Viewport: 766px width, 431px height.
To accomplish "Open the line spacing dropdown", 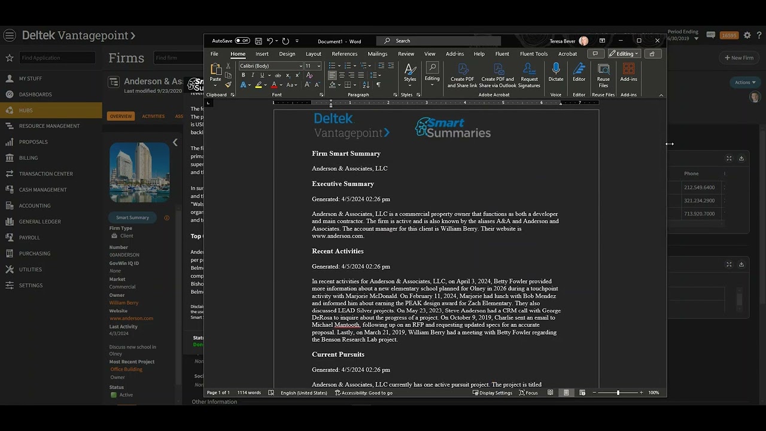I will [375, 75].
